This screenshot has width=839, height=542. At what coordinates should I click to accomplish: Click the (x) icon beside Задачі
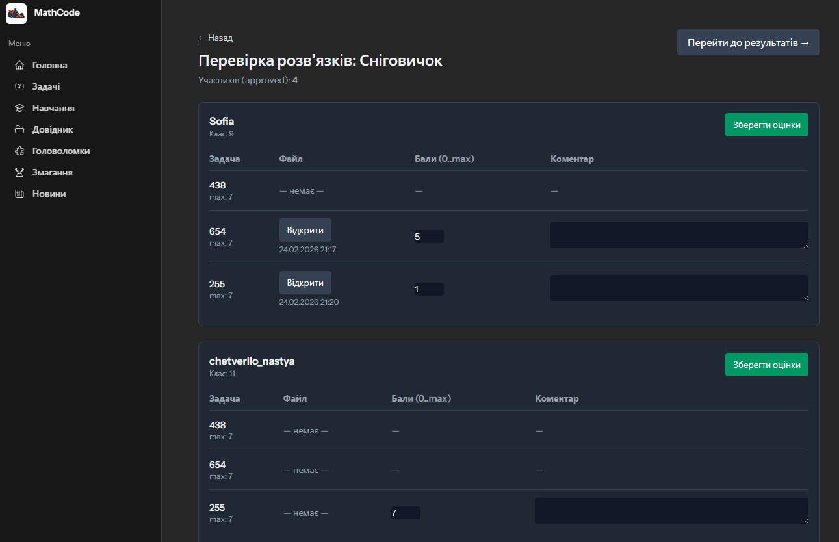point(19,86)
